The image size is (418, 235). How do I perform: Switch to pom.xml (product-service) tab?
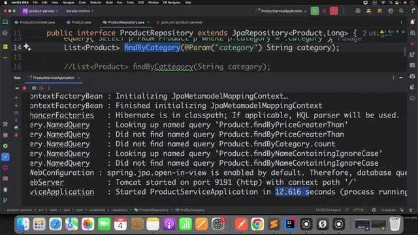pos(180,22)
